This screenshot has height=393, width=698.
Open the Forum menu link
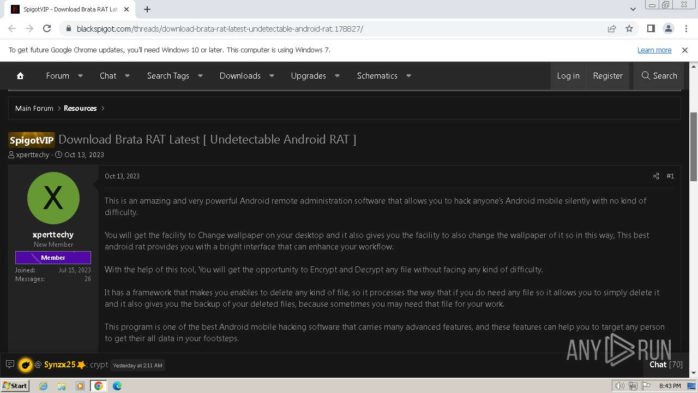(57, 76)
